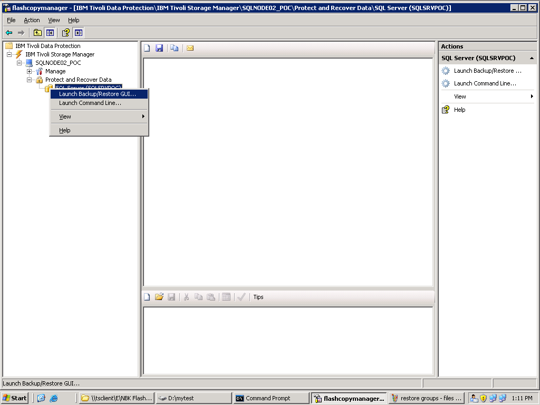Launch Internet Explorer from quick launch
Image resolution: width=540 pixels, height=405 pixels.
click(54, 398)
